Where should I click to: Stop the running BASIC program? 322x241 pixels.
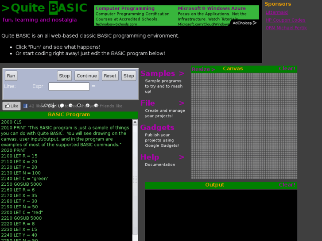pos(64,76)
